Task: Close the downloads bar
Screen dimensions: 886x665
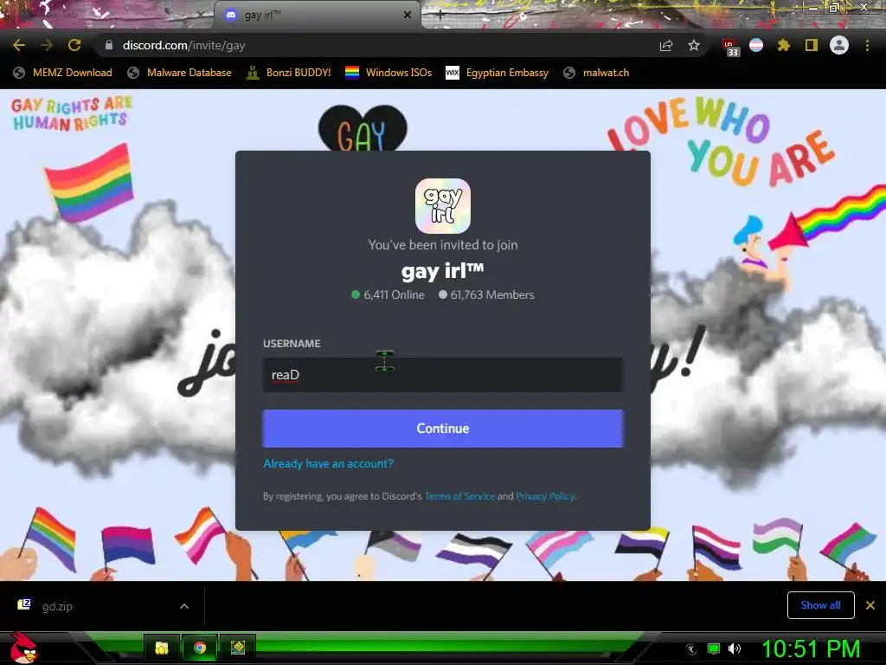Action: [x=870, y=605]
